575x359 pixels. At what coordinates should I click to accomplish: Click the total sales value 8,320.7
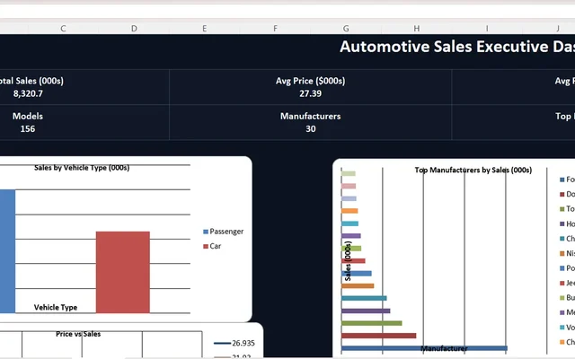click(28, 93)
